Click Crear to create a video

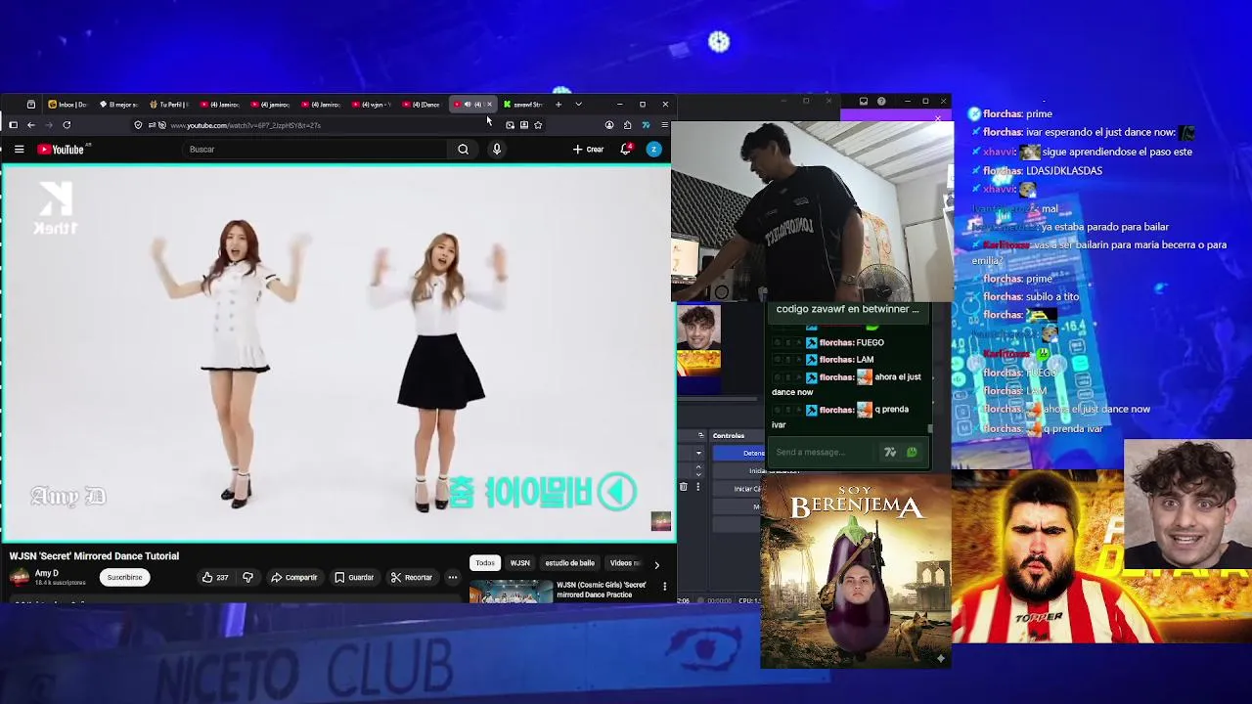589,150
